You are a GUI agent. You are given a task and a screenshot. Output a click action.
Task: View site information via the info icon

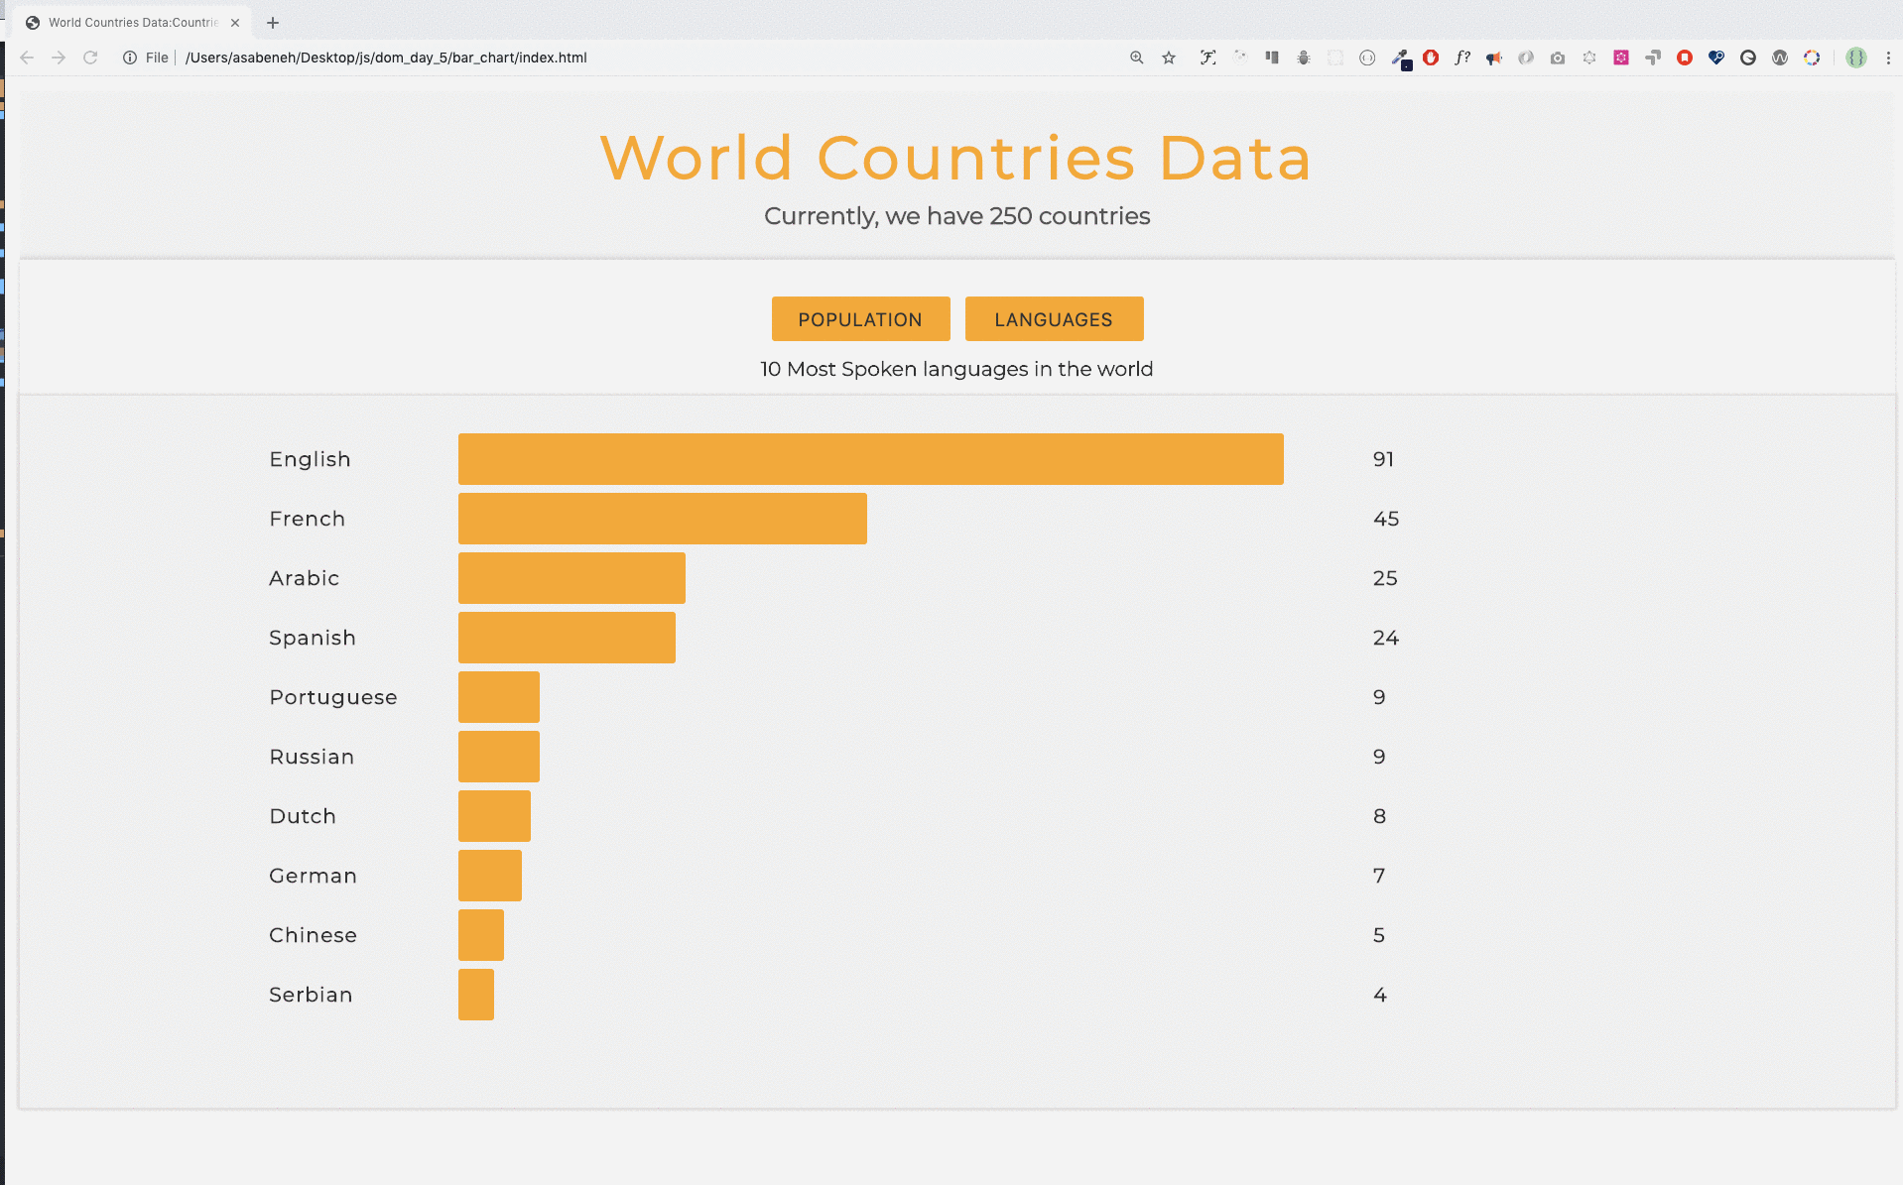[130, 58]
